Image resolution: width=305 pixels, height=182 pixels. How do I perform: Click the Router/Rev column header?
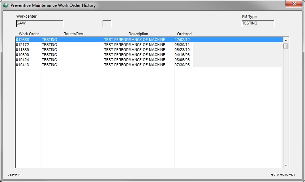[x=73, y=34]
